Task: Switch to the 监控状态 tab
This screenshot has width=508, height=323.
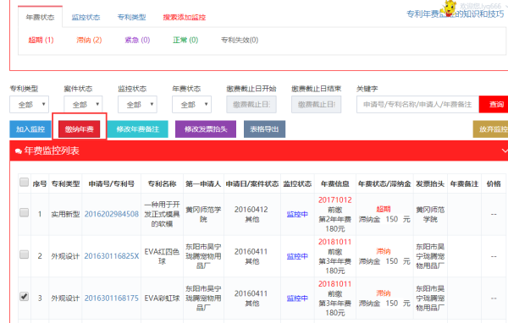Action: coord(86,17)
